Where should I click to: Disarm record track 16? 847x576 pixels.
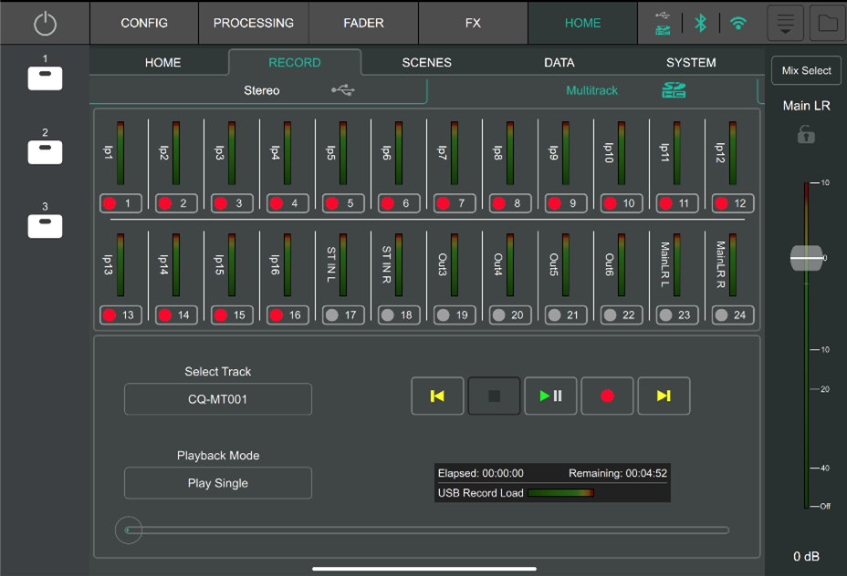coord(288,315)
